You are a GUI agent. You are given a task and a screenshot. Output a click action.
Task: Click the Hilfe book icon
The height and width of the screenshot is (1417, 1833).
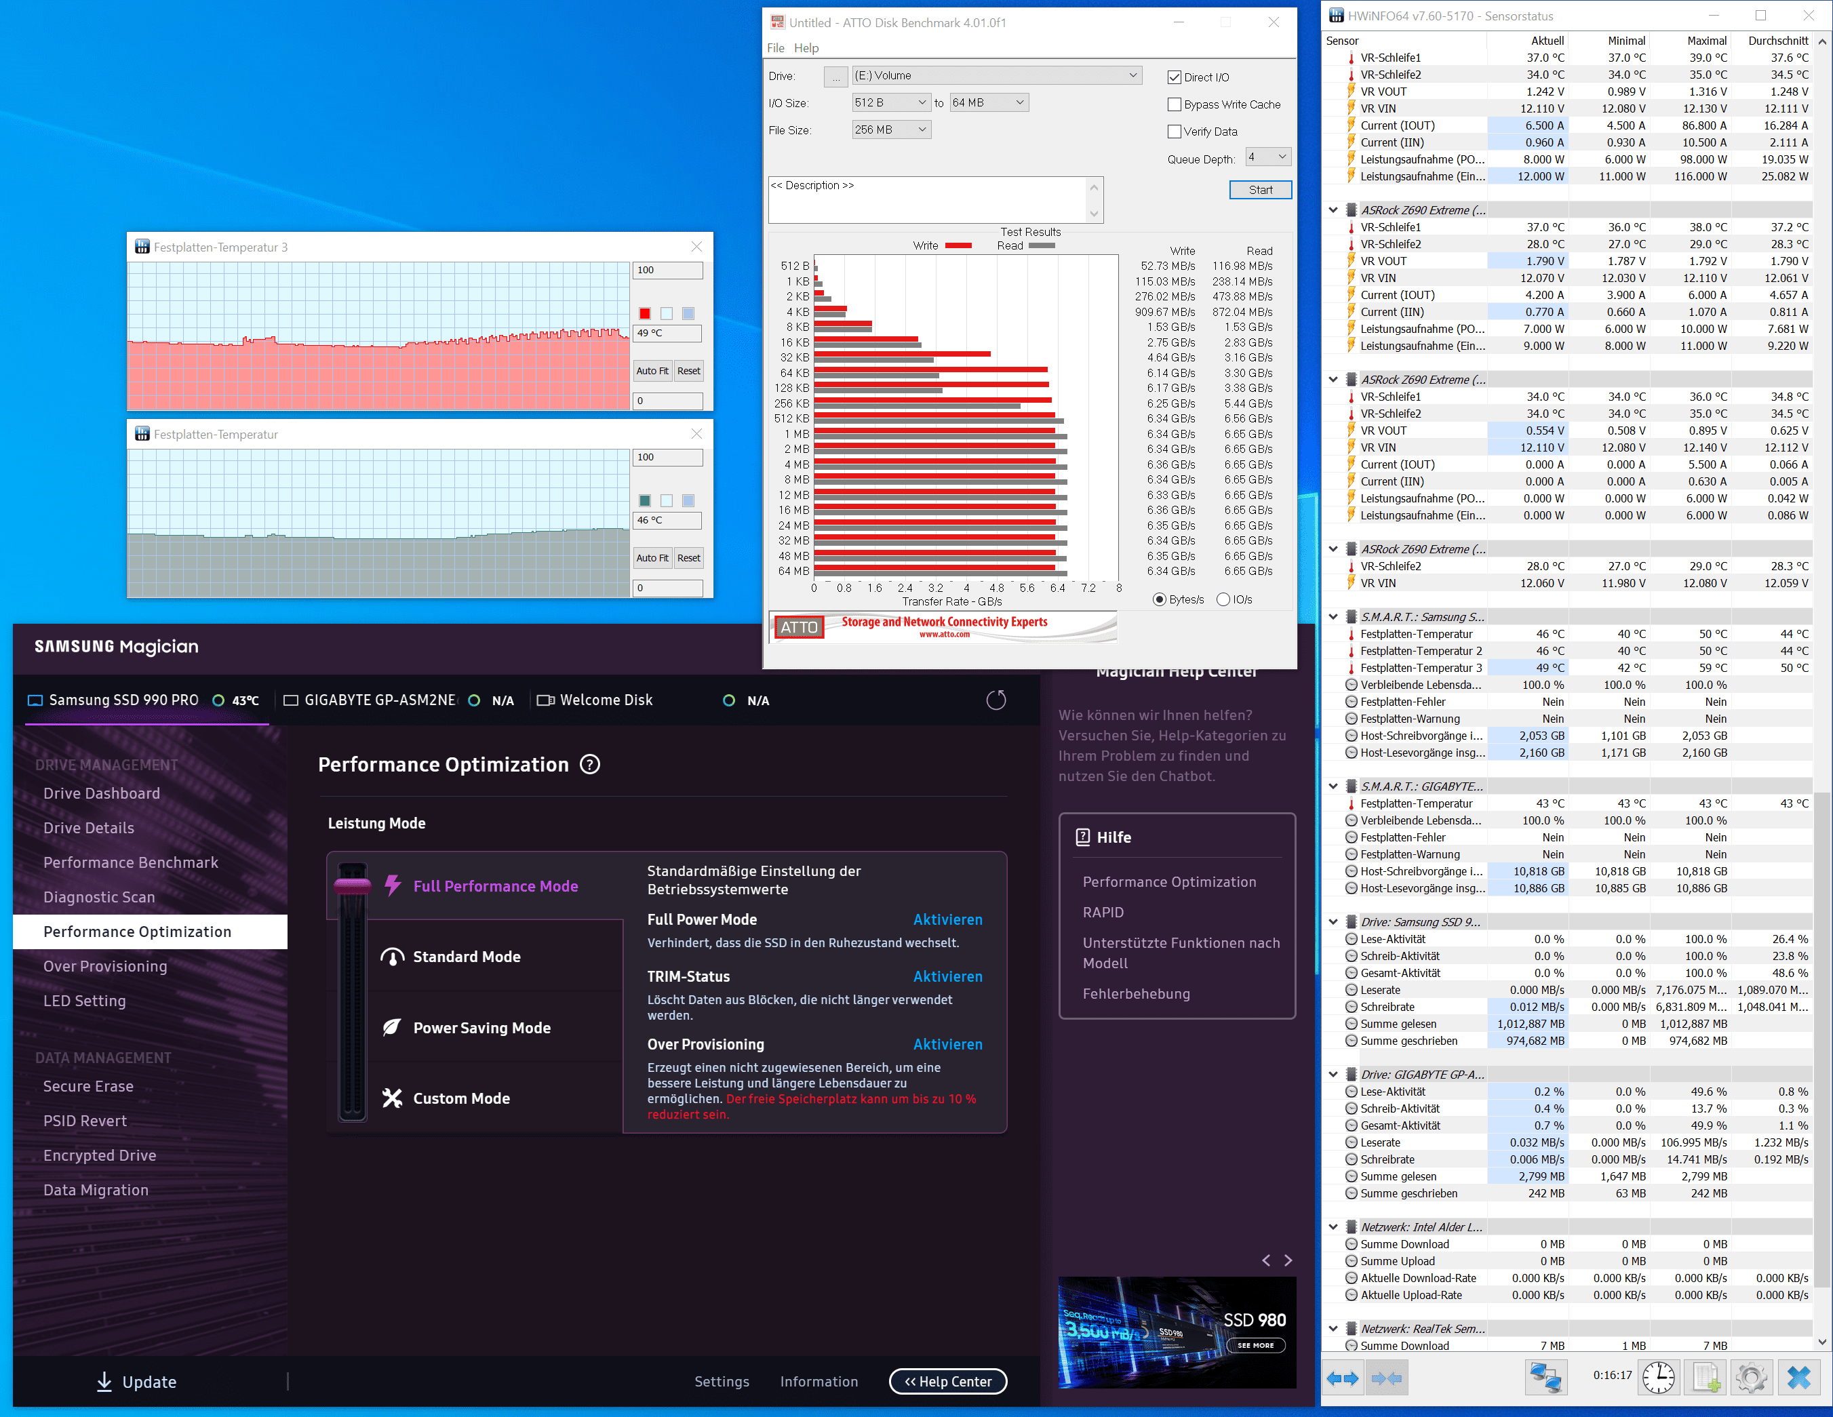1083,837
